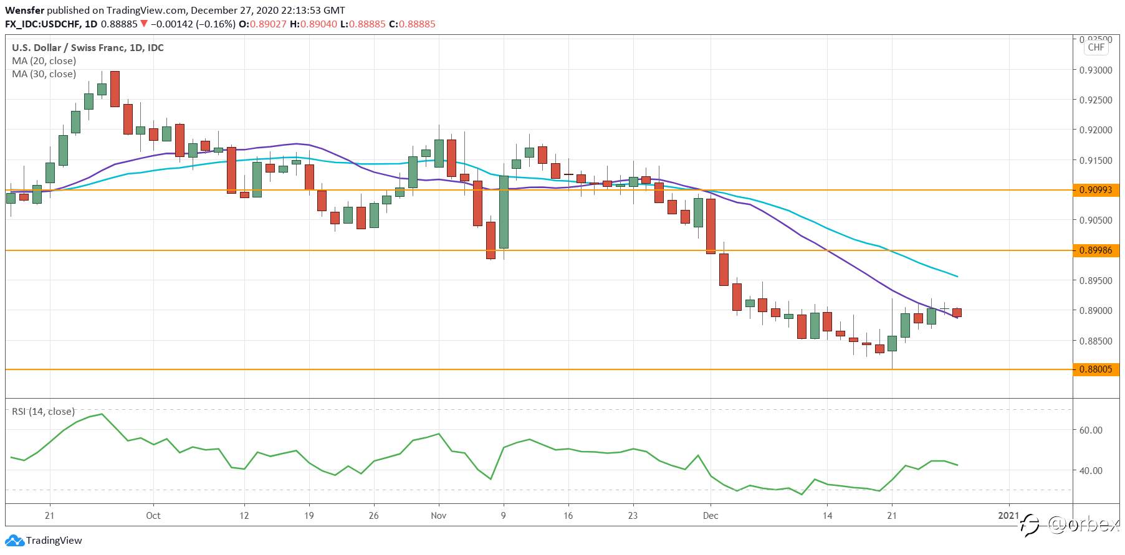
Task: Click the Nov date label on time axis
Action: point(439,516)
